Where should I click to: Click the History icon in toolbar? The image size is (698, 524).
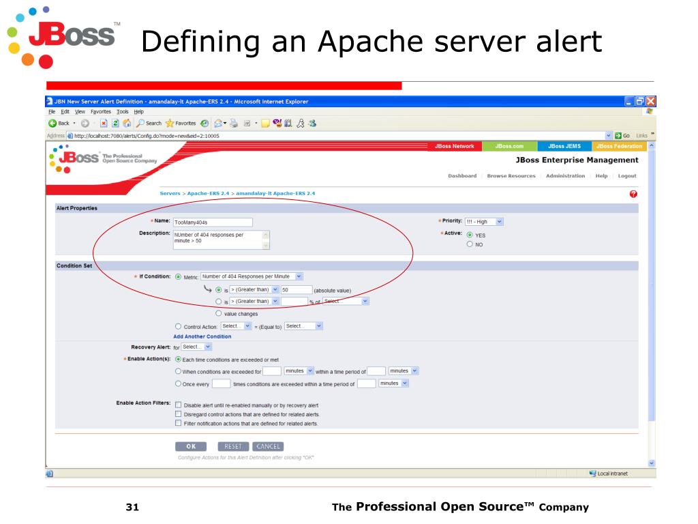tap(204, 123)
